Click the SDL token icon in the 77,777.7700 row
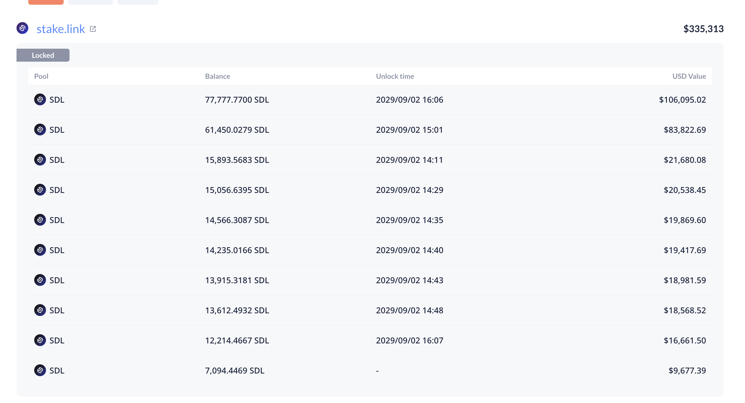The width and height of the screenshot is (745, 403). (40, 100)
